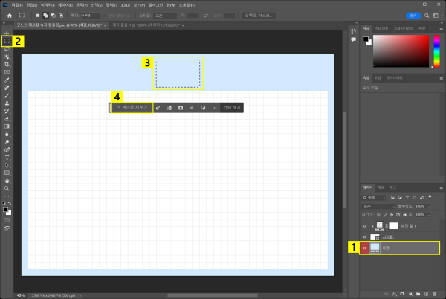Toggle lock transparent pixels
This screenshot has height=299, width=446.
tap(378, 215)
